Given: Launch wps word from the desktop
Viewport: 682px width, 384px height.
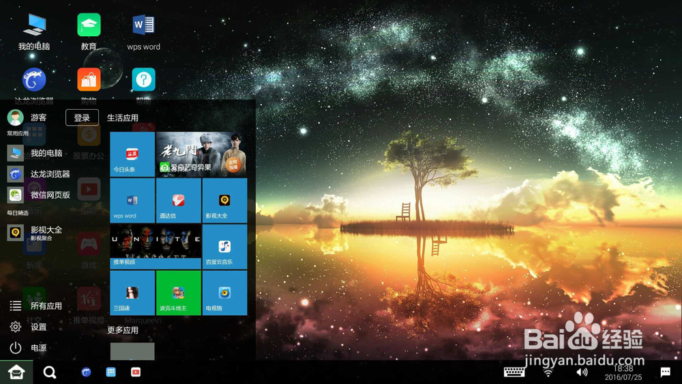Looking at the screenshot, I should click(x=143, y=31).
